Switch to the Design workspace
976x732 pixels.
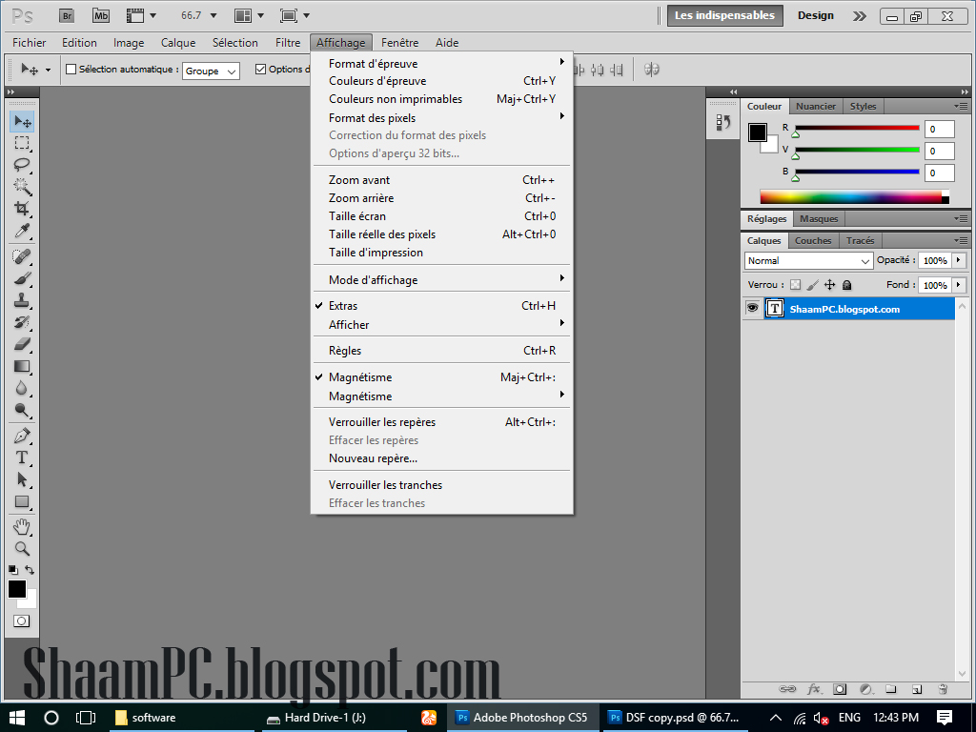815,15
